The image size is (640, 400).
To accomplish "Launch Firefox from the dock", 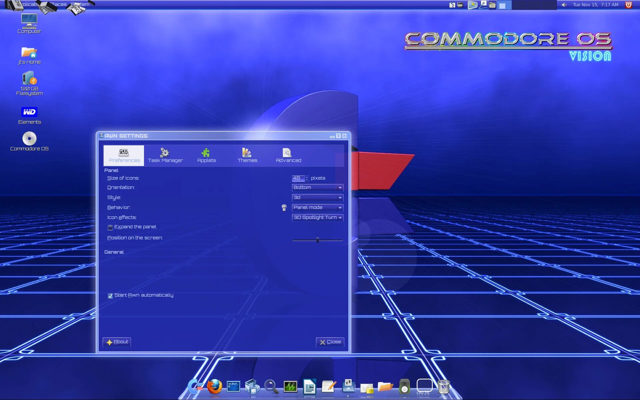I will point(214,387).
